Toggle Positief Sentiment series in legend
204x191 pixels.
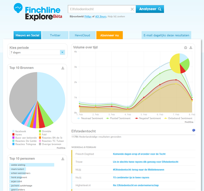(x=118, y=118)
